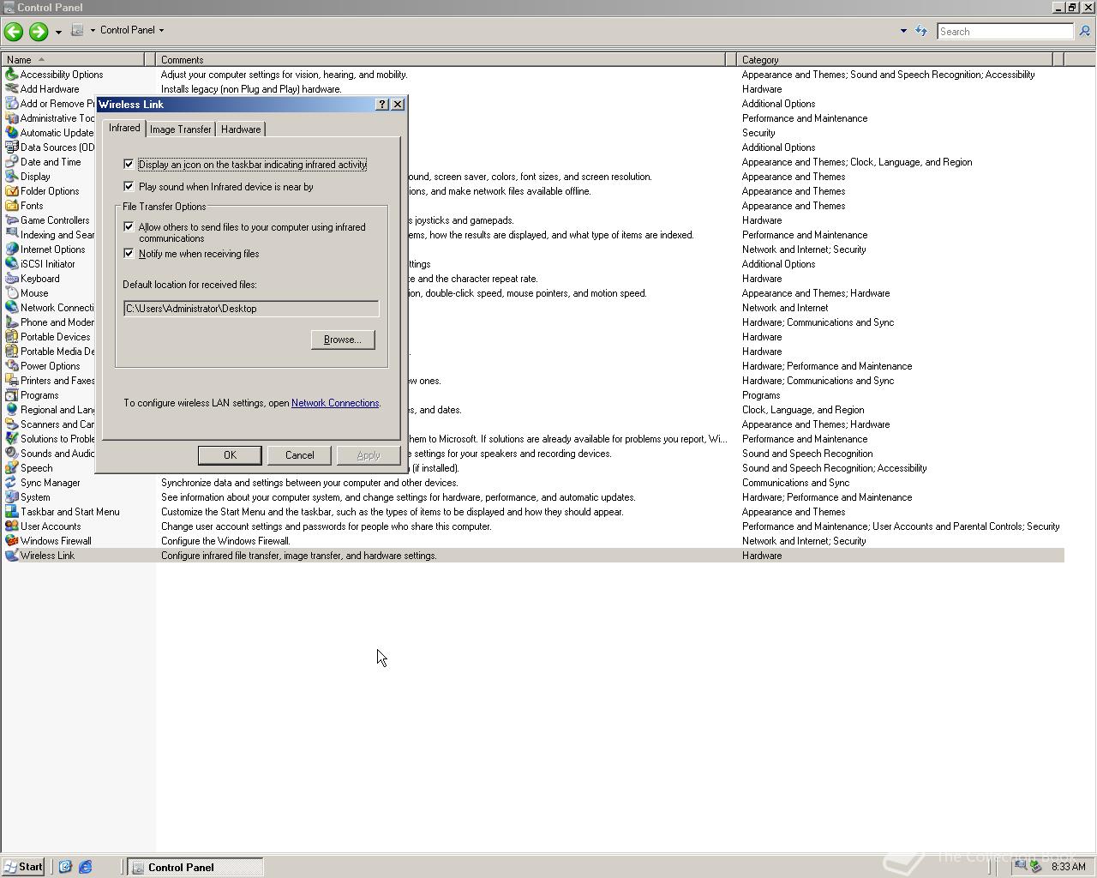Image resolution: width=1097 pixels, height=878 pixels.
Task: Click OK in Wireless Link dialog
Action: pos(230,455)
